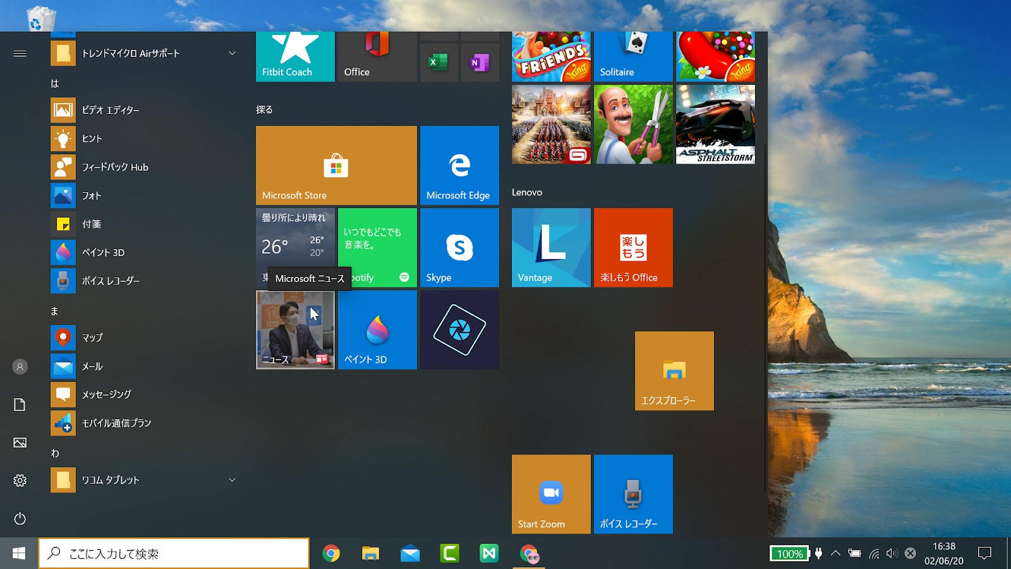Open the user account icon
The height and width of the screenshot is (569, 1011).
pos(20,367)
